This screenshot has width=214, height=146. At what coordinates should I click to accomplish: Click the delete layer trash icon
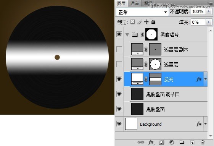203,142
